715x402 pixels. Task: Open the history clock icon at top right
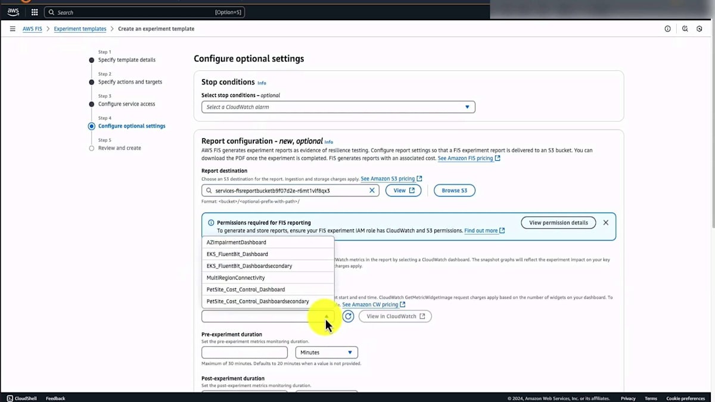click(x=685, y=29)
